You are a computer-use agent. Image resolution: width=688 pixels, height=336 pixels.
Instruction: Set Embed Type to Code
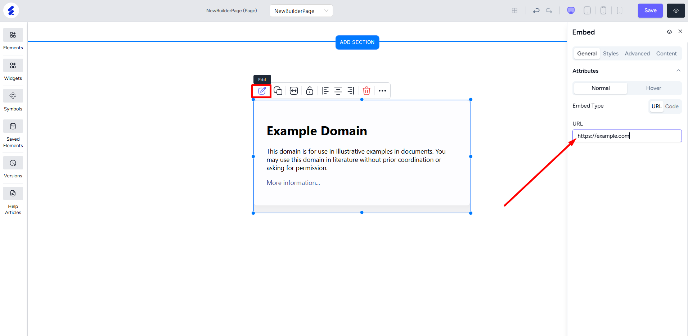click(672, 106)
